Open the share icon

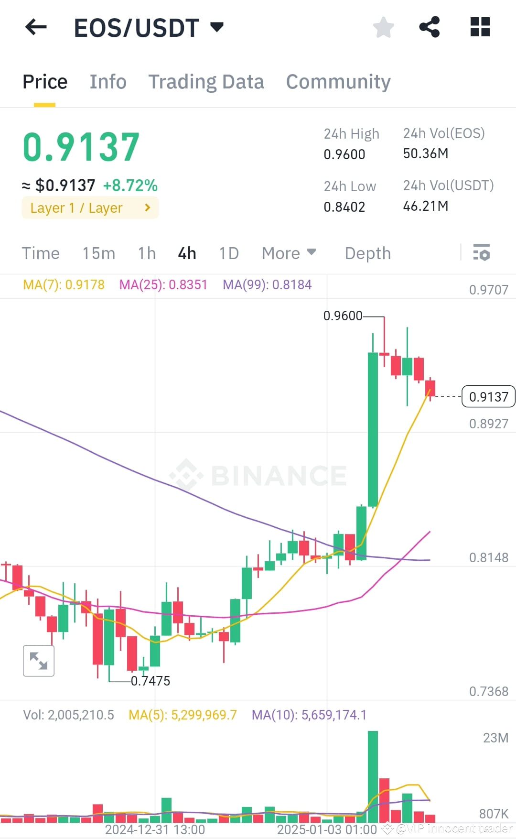tap(429, 27)
